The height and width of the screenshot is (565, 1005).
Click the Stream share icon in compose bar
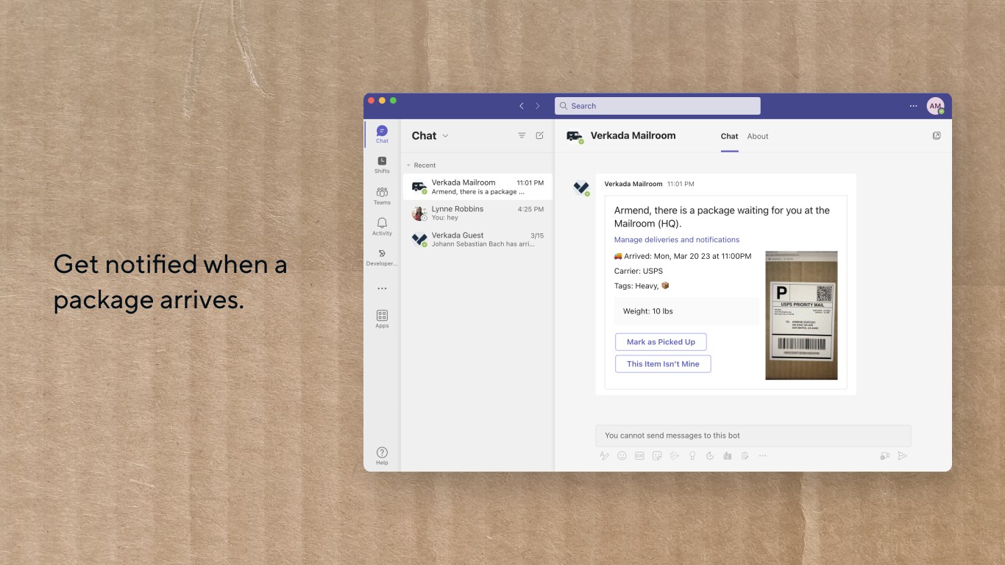[675, 456]
